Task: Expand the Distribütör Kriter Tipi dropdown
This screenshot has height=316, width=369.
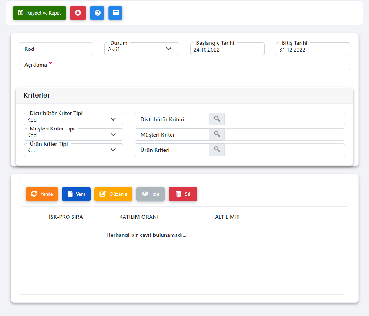Action: (73, 119)
